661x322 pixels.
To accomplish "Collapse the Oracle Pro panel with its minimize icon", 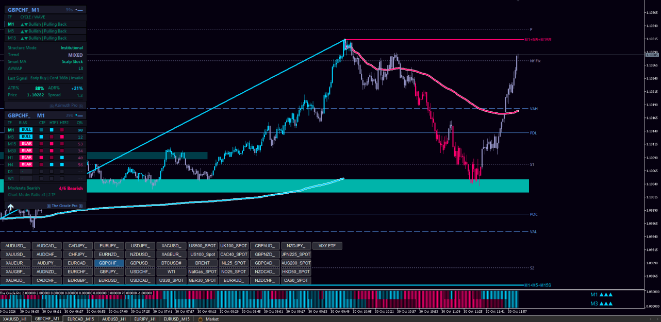I will [x=80, y=115].
